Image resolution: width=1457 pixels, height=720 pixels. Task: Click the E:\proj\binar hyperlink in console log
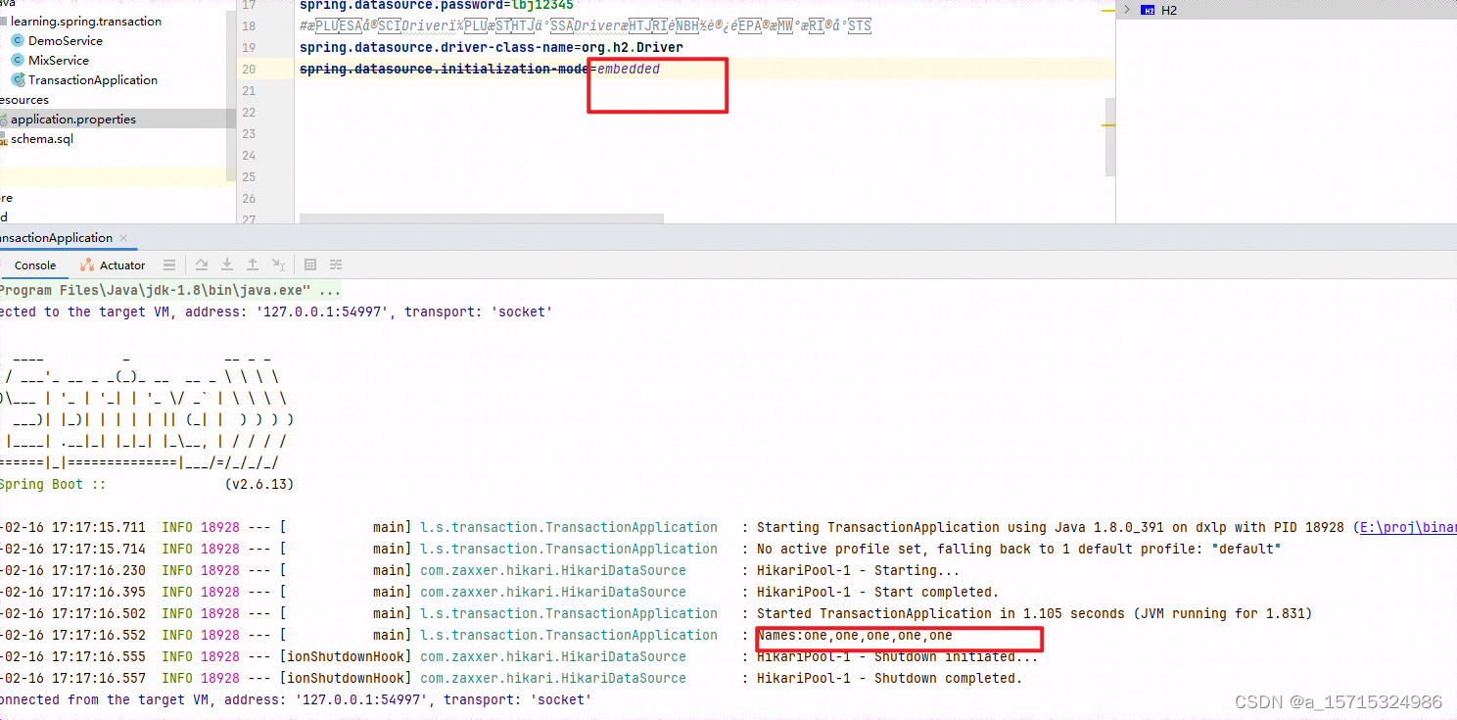tap(1410, 527)
